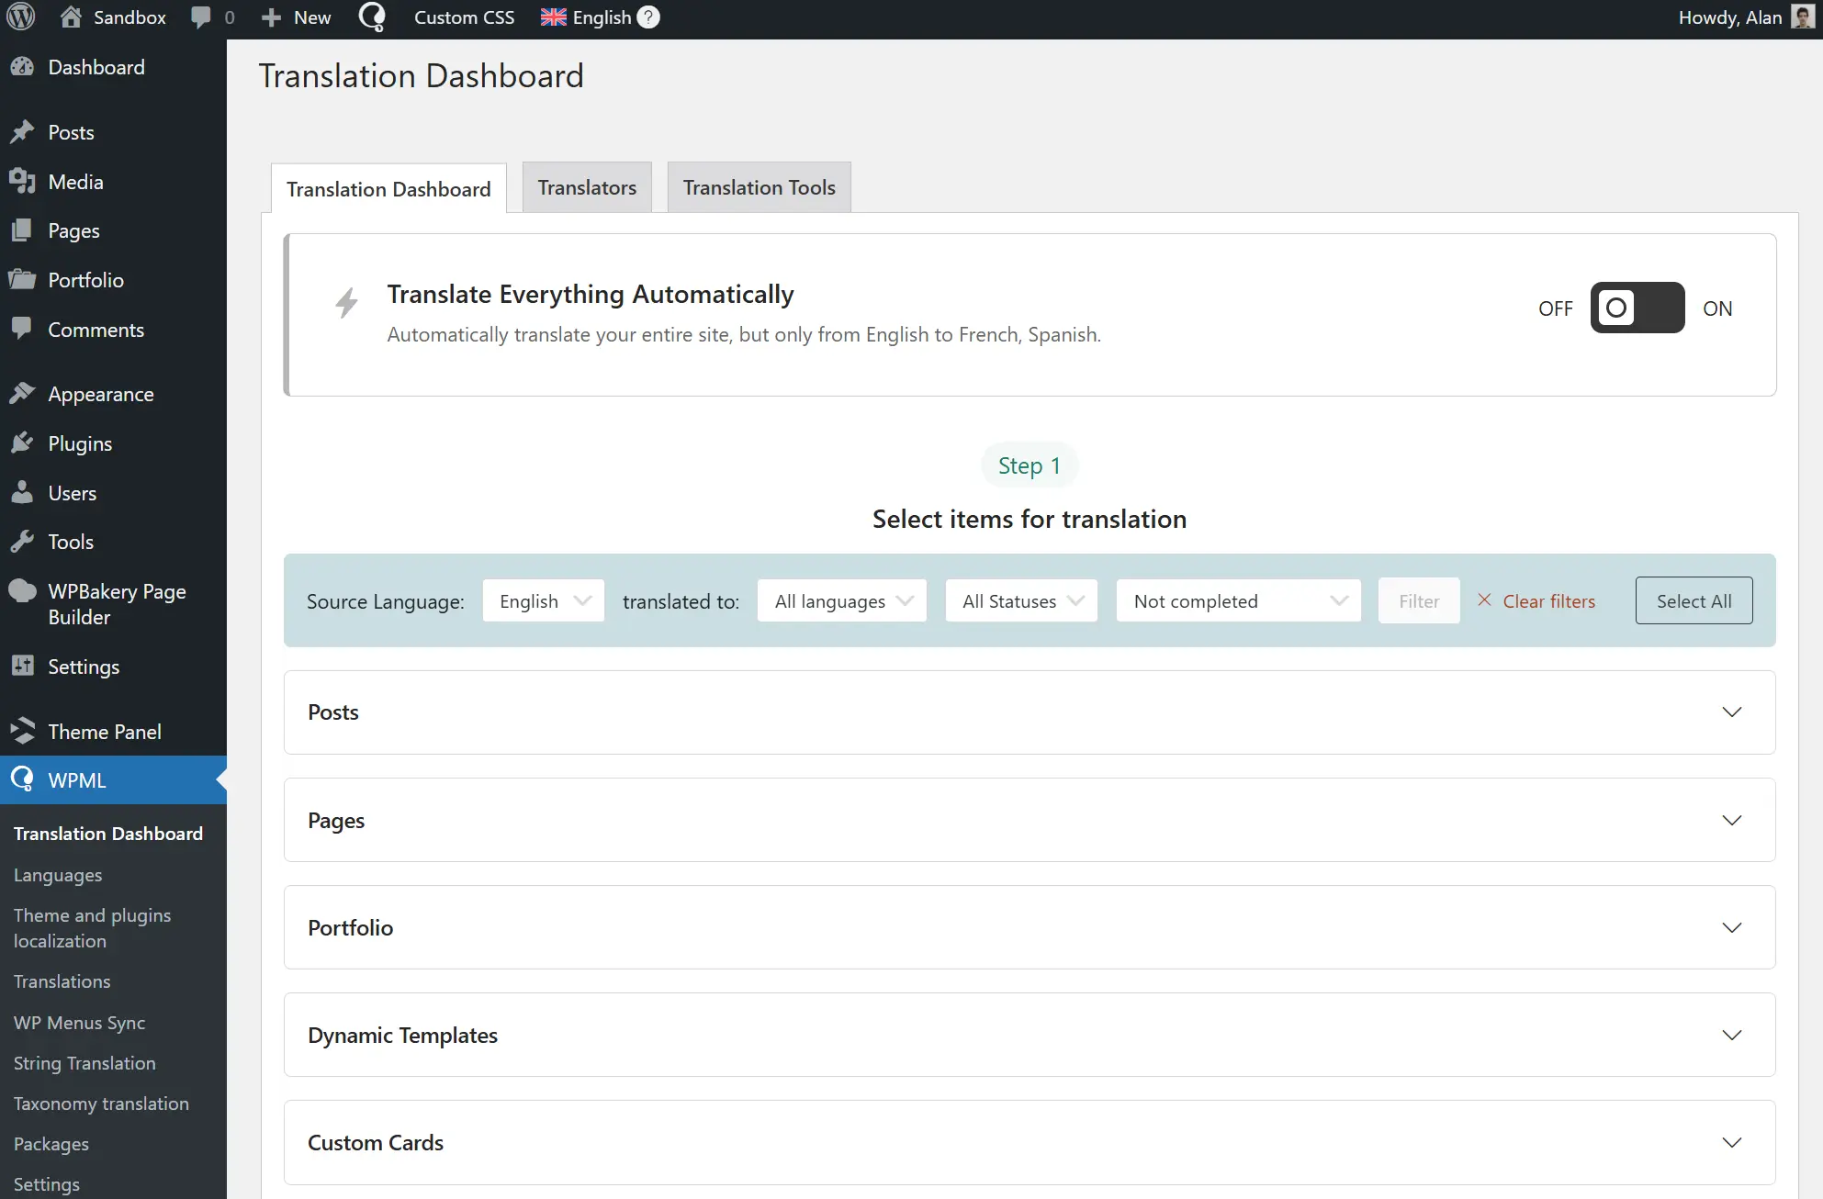Click the WordPress logo in the top bar

(20, 17)
